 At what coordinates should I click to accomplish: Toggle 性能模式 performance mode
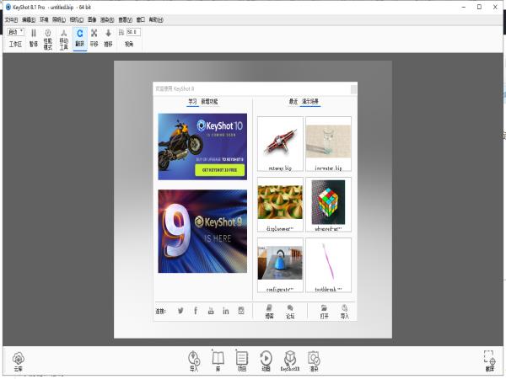(x=48, y=38)
